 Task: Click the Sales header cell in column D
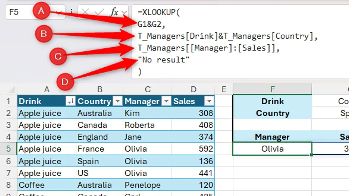click(x=193, y=101)
